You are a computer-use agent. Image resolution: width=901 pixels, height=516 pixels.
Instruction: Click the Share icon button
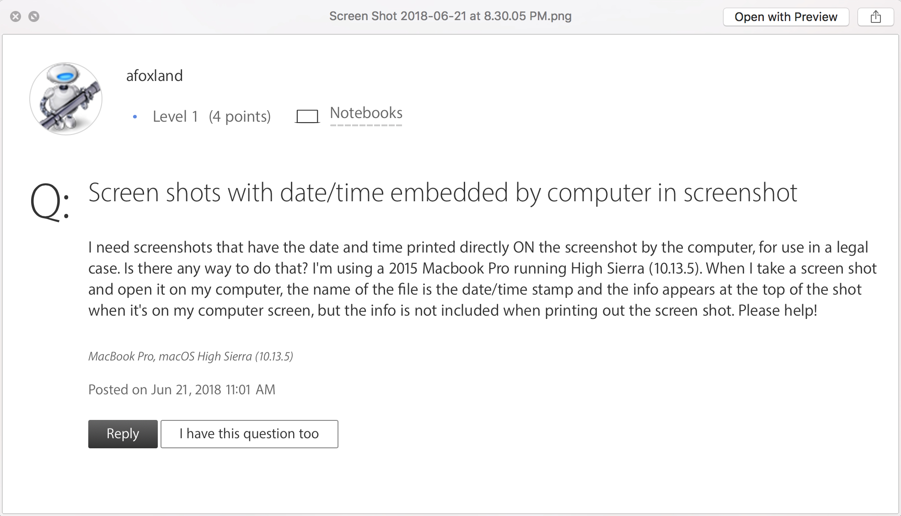click(875, 17)
